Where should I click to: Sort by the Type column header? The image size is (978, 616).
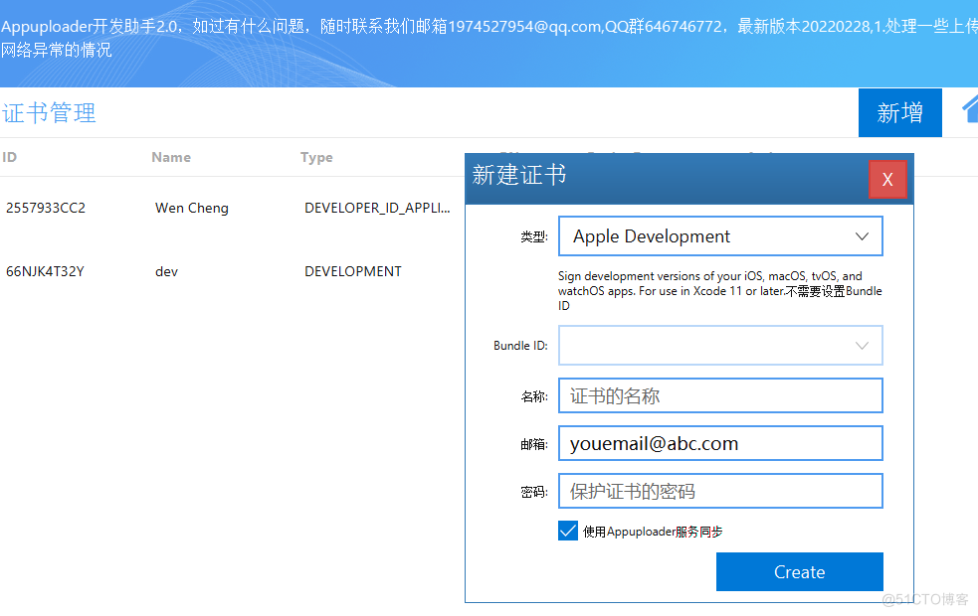(316, 158)
